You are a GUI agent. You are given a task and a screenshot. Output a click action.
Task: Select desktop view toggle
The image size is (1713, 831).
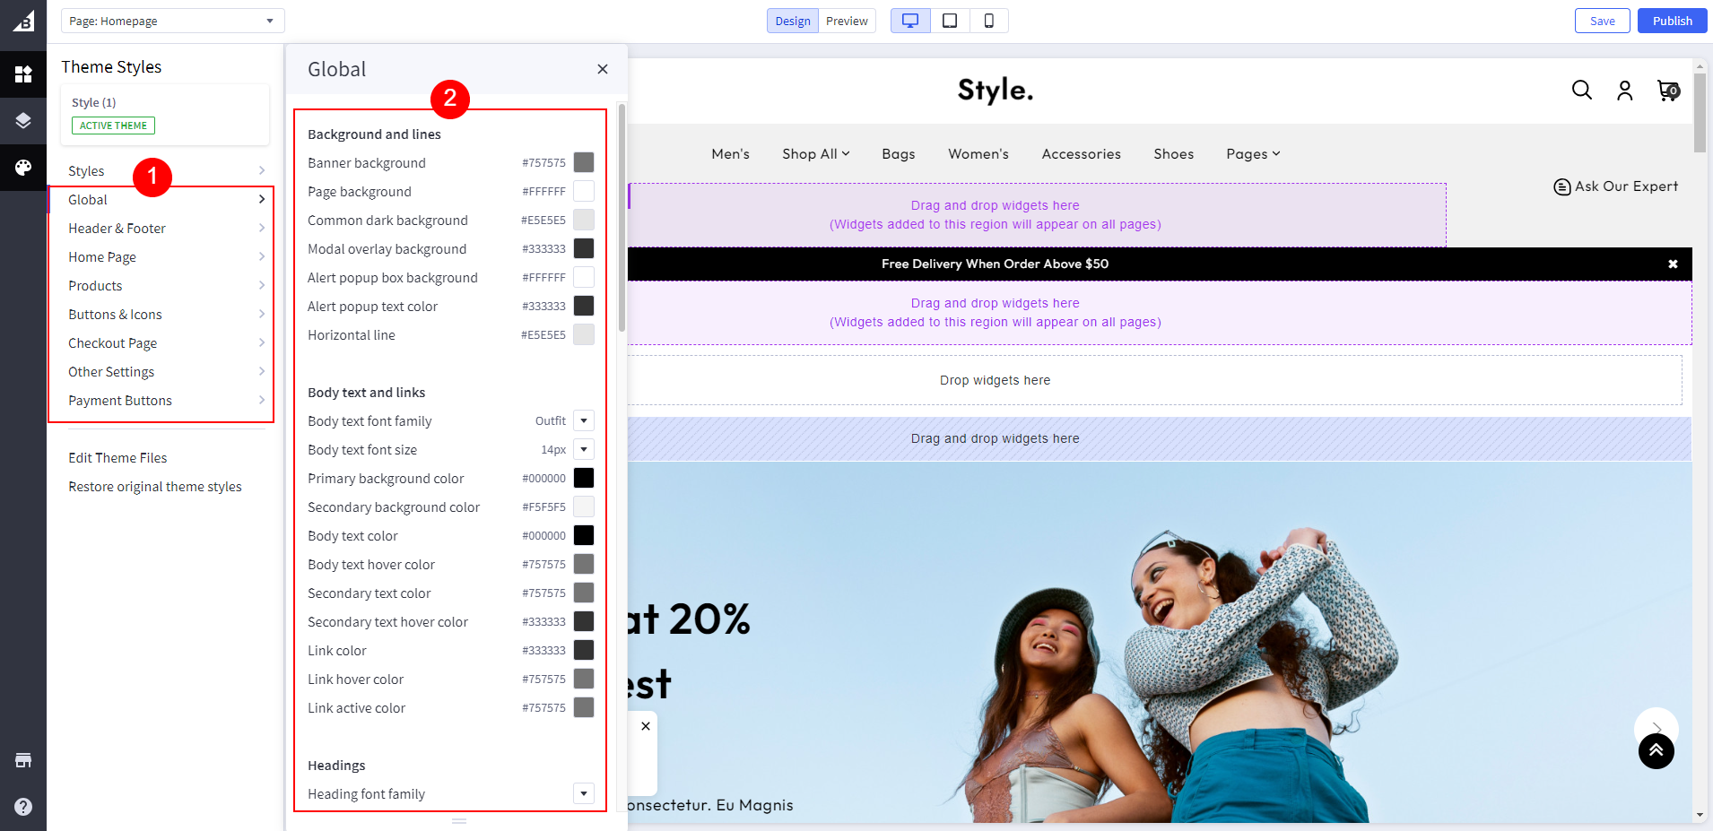tap(910, 21)
